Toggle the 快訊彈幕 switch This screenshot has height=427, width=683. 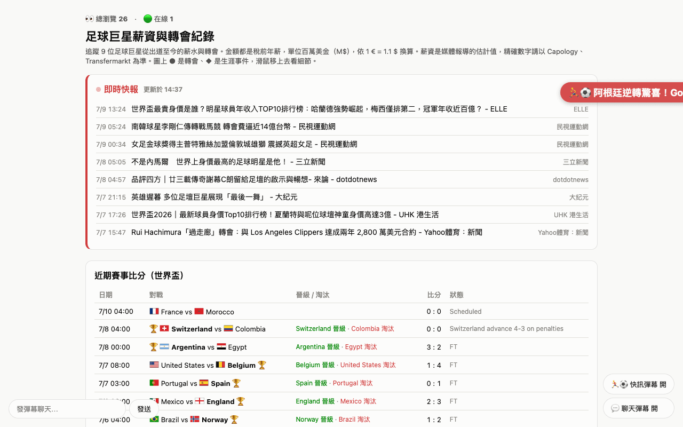click(x=639, y=384)
